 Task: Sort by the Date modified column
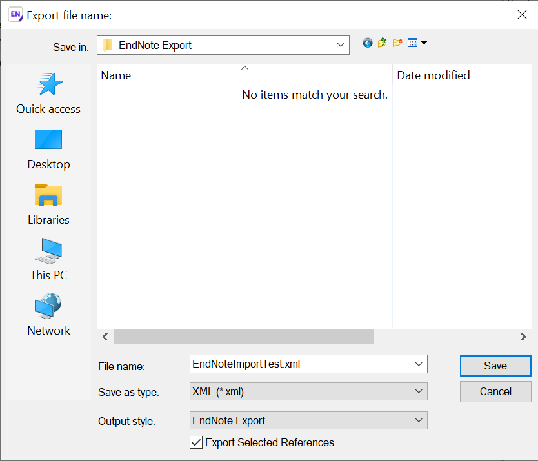(x=433, y=75)
